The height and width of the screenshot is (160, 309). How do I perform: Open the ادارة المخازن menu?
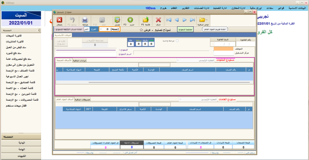click(238, 8)
